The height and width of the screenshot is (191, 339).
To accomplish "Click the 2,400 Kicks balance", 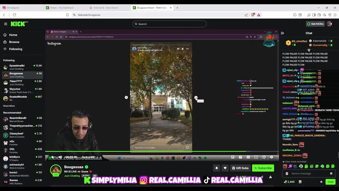I will click(x=289, y=182).
